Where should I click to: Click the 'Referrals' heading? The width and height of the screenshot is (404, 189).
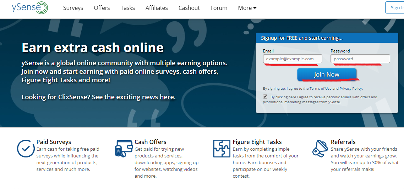tap(343, 142)
